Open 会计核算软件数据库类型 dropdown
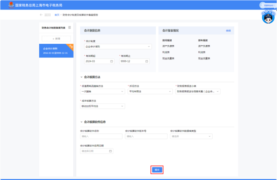 (x=191, y=136)
